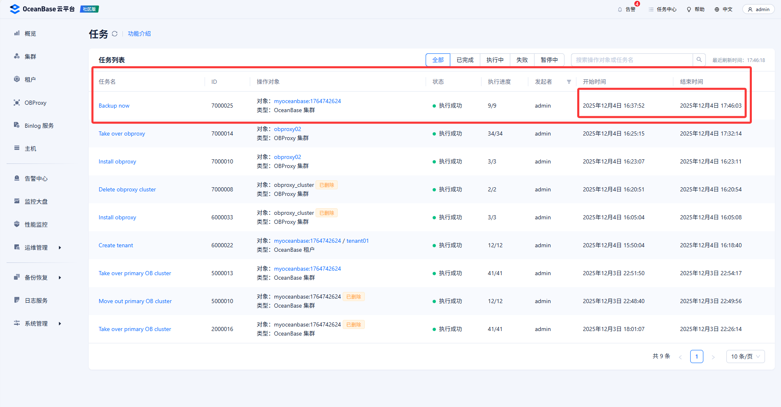This screenshot has width=781, height=407.
Task: Click page number 1 in pagination
Action: coord(696,356)
